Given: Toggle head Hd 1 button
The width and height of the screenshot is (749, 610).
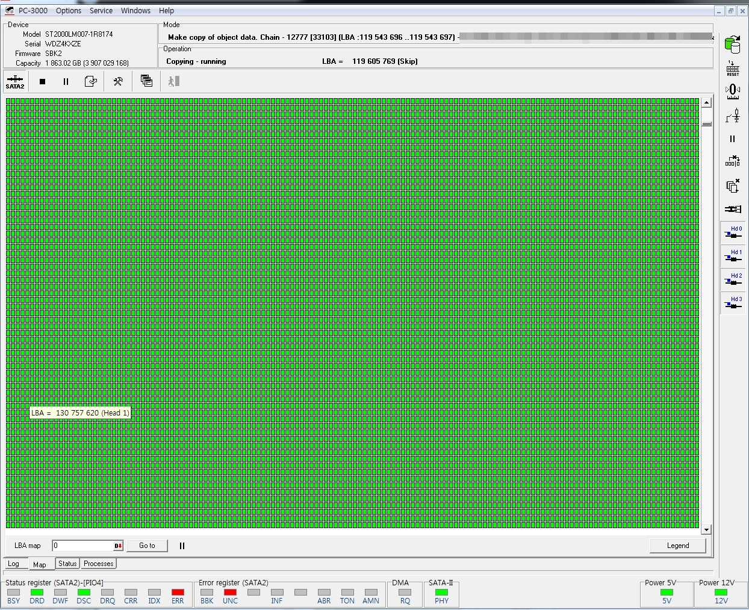Looking at the screenshot, I should [x=733, y=256].
